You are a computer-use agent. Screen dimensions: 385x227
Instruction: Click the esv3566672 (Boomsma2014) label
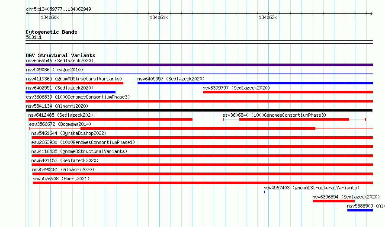60,124
